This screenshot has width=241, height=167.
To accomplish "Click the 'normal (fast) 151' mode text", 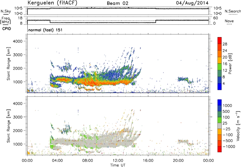I will (45, 30).
